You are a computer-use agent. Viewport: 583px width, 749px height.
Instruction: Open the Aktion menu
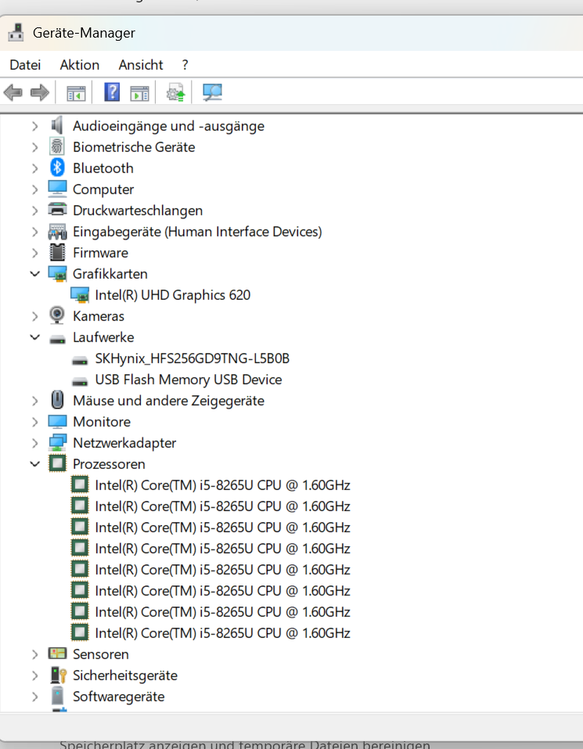[79, 64]
